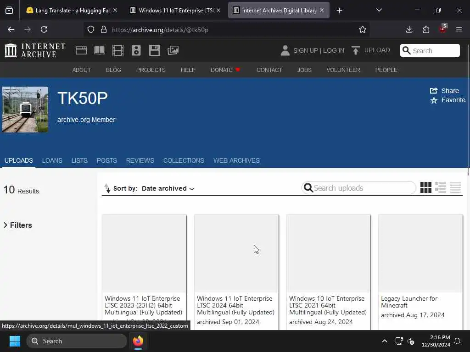Click the TK50P profile train picture

[x=25, y=110]
